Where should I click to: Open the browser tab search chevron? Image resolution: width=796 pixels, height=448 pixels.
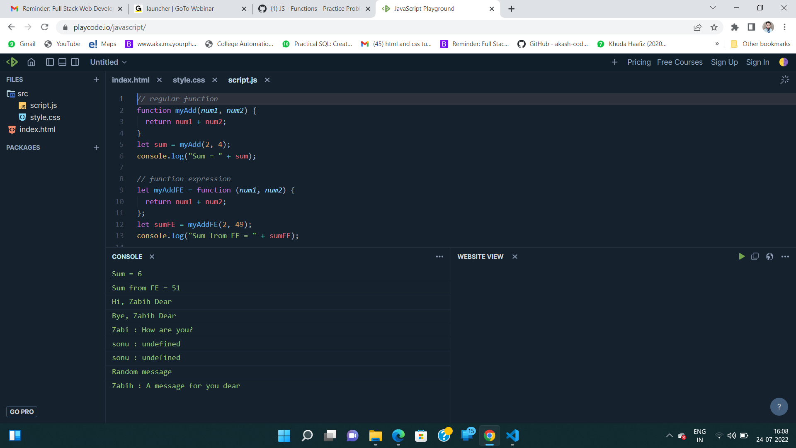(x=713, y=7)
